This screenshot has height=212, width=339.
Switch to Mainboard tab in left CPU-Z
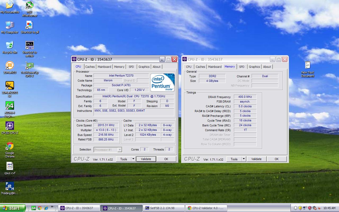coord(104,67)
